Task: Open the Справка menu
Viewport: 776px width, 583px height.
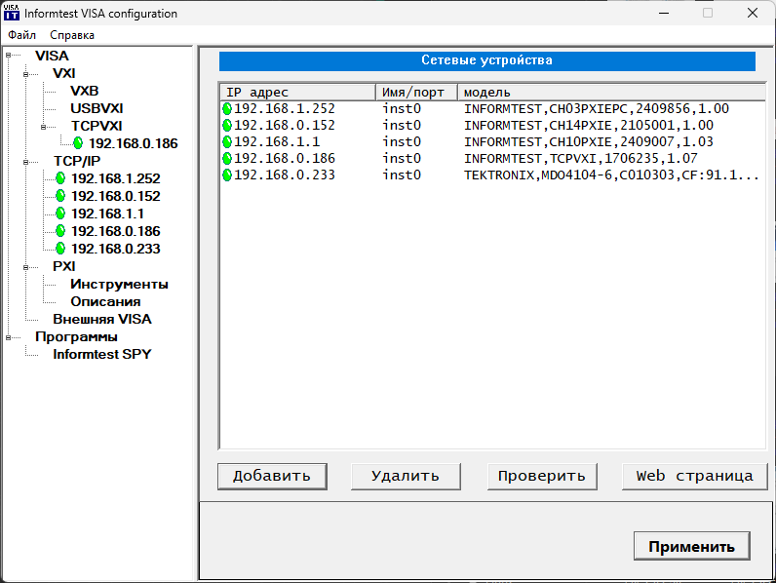Action: [x=72, y=35]
